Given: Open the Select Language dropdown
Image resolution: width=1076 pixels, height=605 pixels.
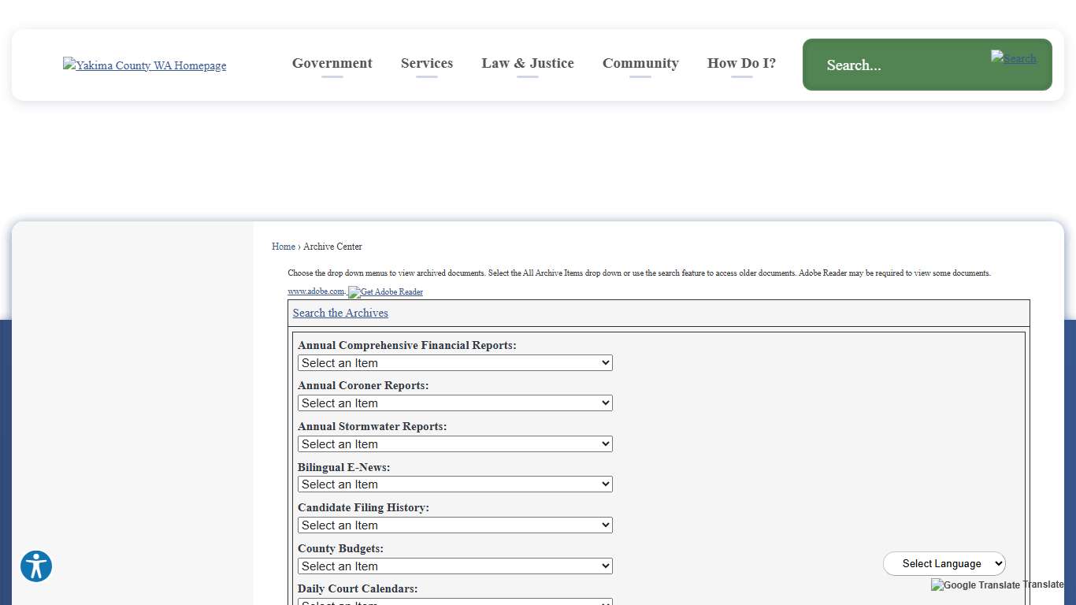Looking at the screenshot, I should click(944, 564).
